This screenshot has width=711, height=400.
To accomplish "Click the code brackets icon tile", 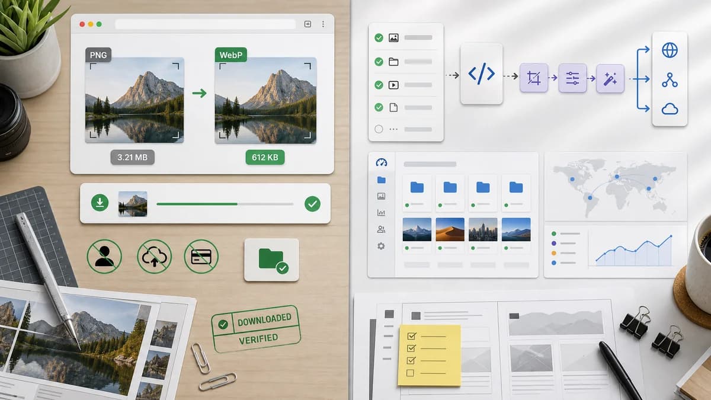I will click(482, 74).
